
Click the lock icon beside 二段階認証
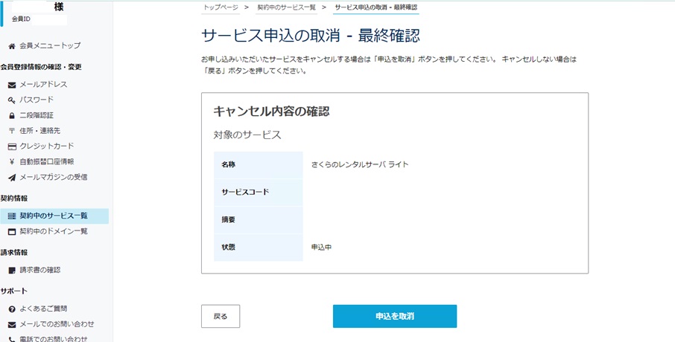(x=12, y=115)
